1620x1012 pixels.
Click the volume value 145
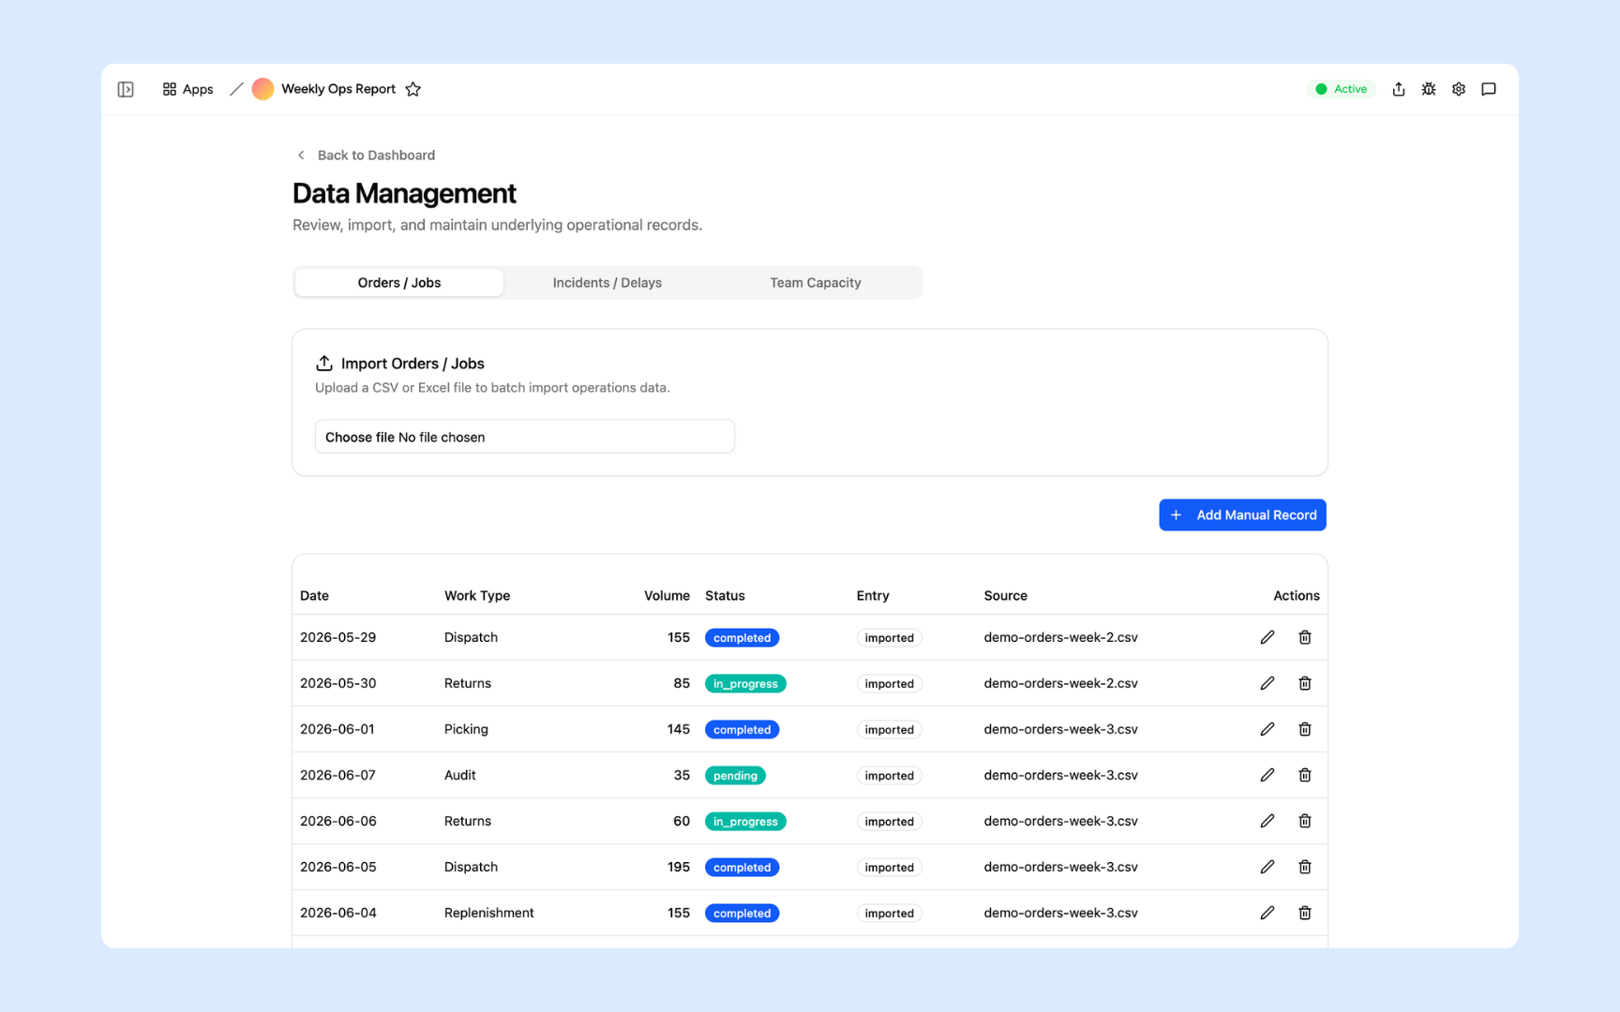[679, 729]
